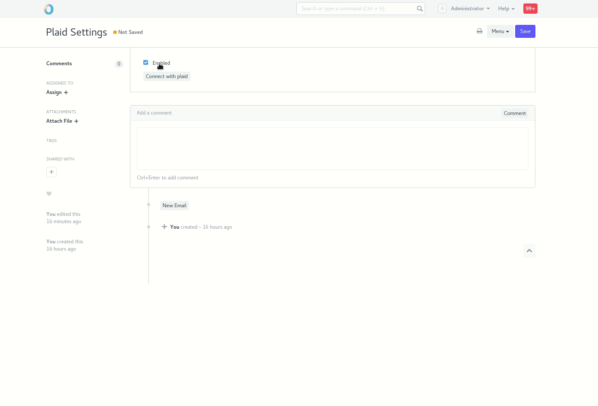Click the print icon
Screen dimensions: 598x406
pyautogui.click(x=479, y=31)
